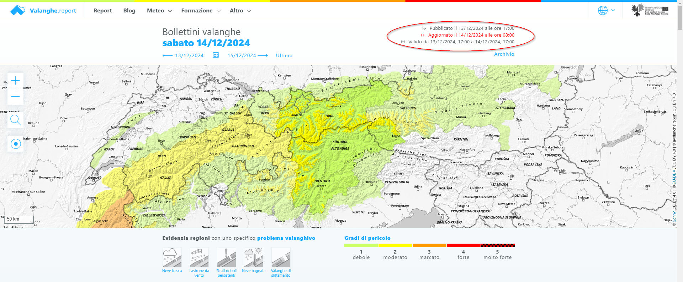
Task: Toggle the Lastrone da vento filter
Action: click(199, 258)
